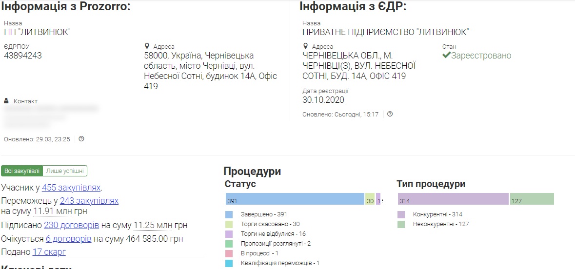Open the 243 закупівлях winner link
This screenshot has height=269, width=575.
[x=89, y=201]
